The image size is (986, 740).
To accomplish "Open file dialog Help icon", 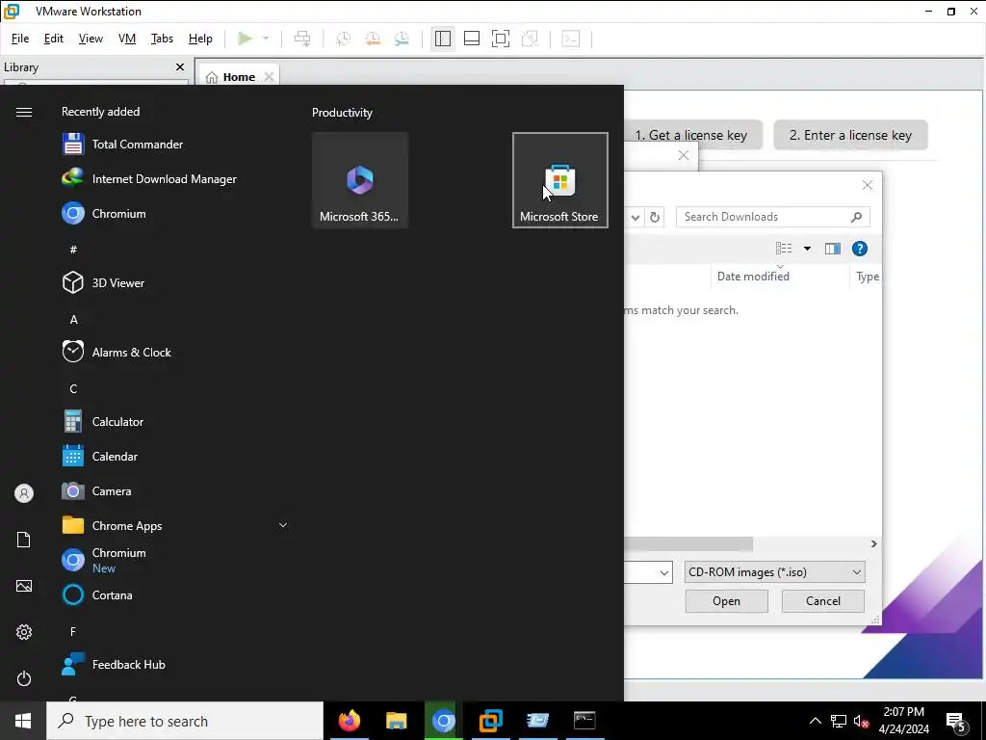I will pos(860,249).
